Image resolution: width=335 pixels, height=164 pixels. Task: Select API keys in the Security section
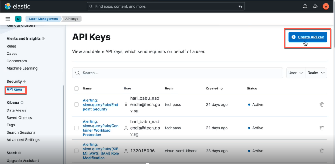pyautogui.click(x=14, y=89)
